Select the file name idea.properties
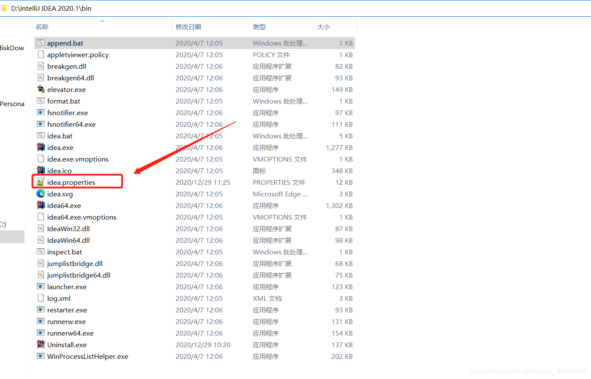The width and height of the screenshot is (591, 379). pos(71,182)
